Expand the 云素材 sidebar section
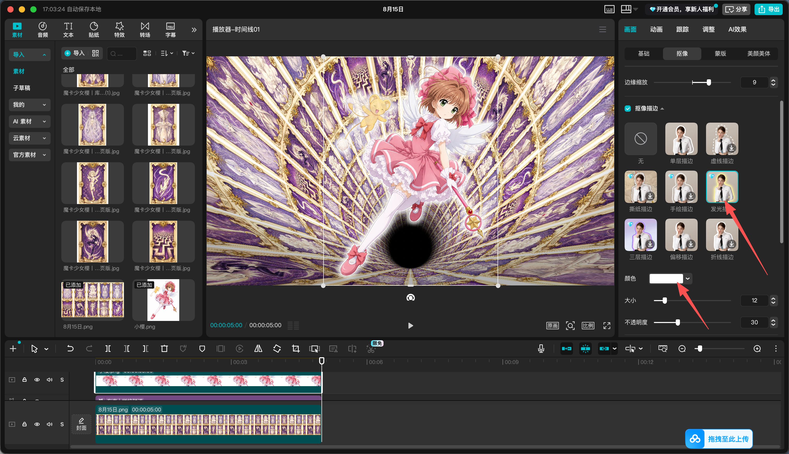The width and height of the screenshot is (789, 454). point(30,138)
